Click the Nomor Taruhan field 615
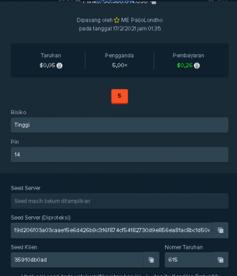237x276 pixels. coord(188,259)
